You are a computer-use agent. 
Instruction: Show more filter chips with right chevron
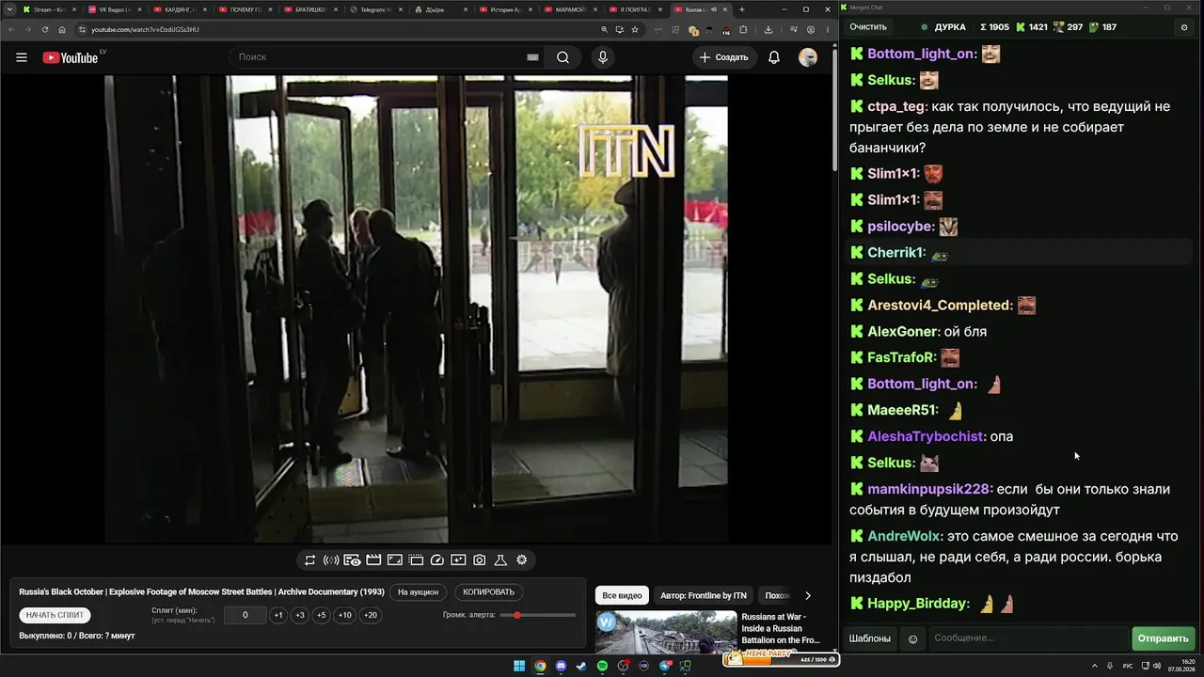(x=807, y=595)
